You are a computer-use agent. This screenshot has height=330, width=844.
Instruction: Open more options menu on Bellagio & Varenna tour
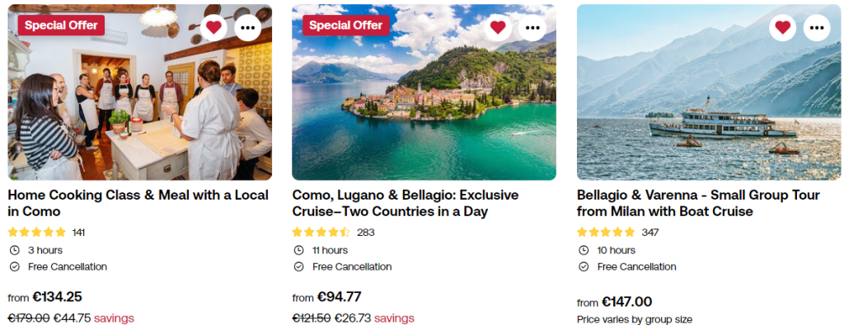(817, 27)
